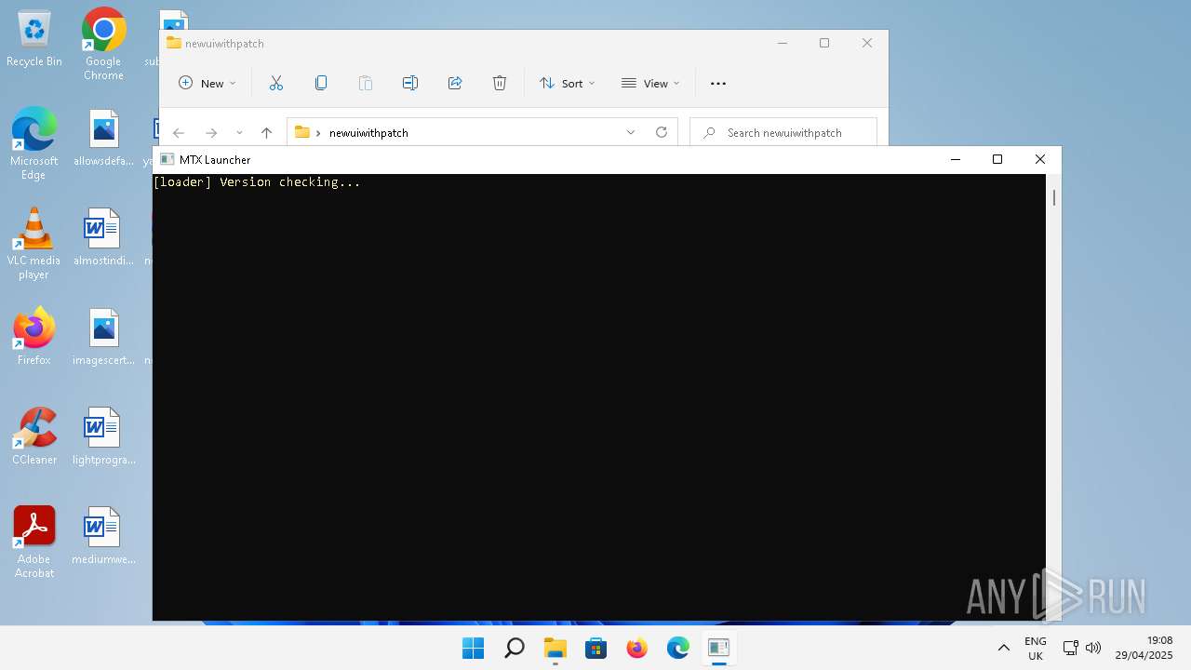The width and height of the screenshot is (1191, 670).
Task: Select the mediumwe... Word document on desktop
Action: coord(103,536)
